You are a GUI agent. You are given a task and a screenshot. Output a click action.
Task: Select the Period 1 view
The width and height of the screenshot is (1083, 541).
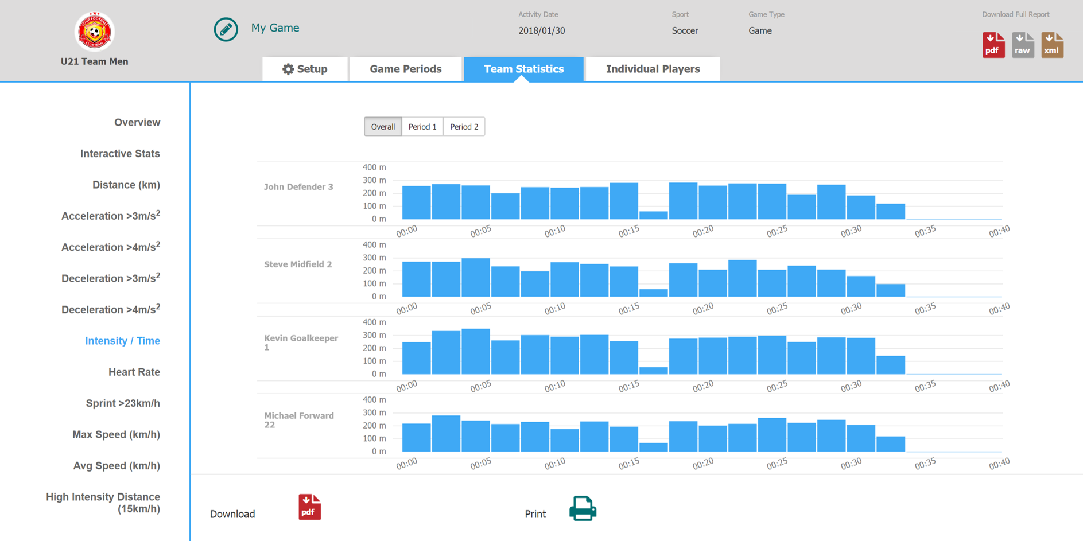pyautogui.click(x=422, y=126)
